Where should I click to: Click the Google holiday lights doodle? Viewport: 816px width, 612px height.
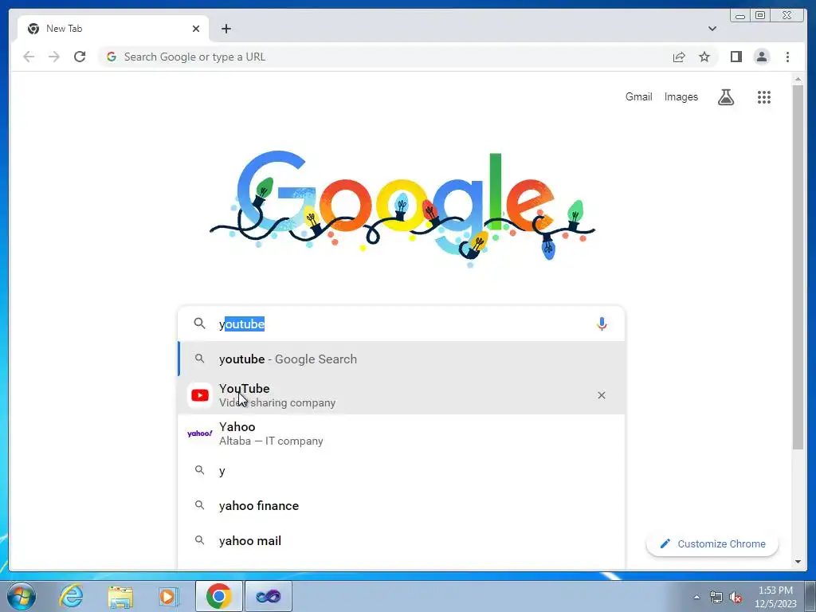(402, 208)
